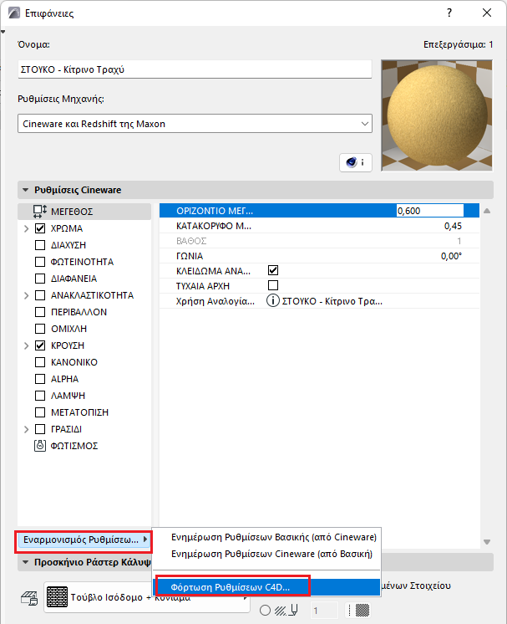Choose Ενημέρωση Ρυθμίσεων Βασικής (από Cineware)
The width and height of the screenshot is (507, 624).
coord(274,537)
